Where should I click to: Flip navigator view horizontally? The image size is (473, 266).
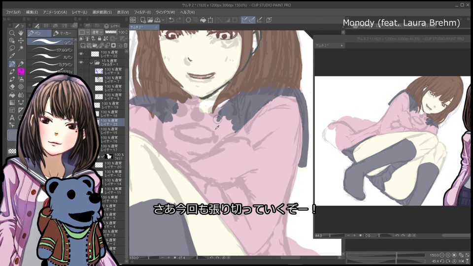point(461,261)
